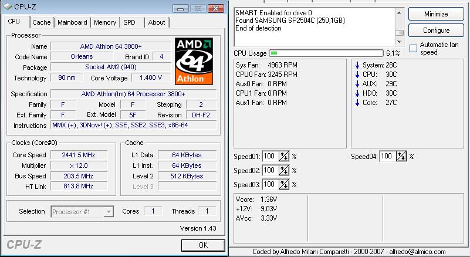470x257 pixels.
Task: Click the Instructions field text
Action: pos(133,125)
